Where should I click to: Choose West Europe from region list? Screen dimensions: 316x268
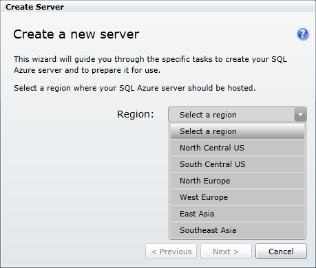(x=238, y=197)
